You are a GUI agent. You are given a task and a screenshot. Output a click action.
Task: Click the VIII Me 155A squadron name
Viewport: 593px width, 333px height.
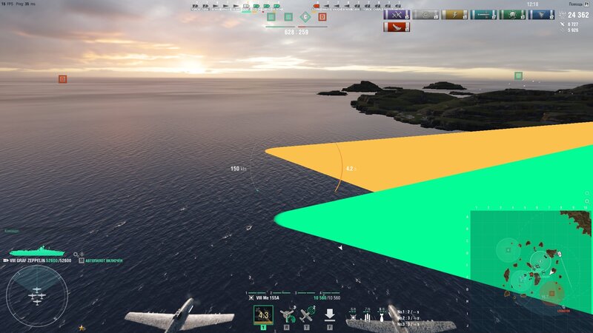tap(268, 298)
